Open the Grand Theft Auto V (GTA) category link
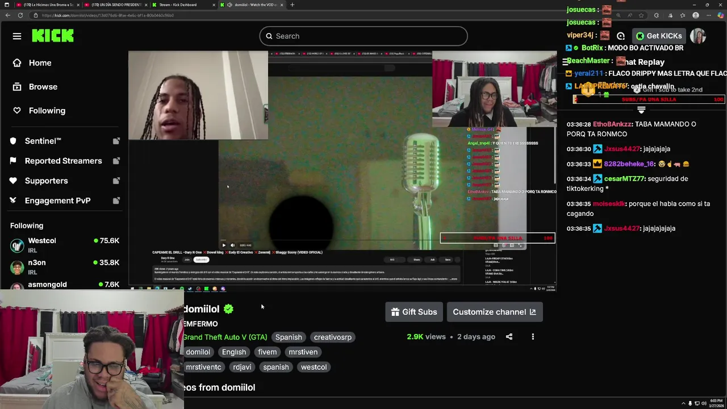The height and width of the screenshot is (409, 727). pos(225,337)
